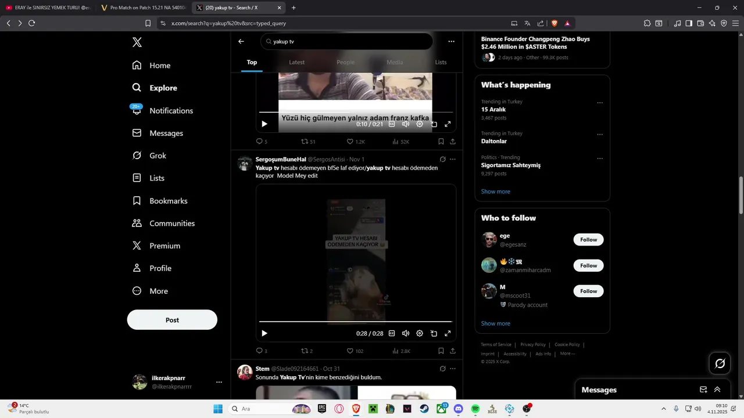Image resolution: width=744 pixels, height=418 pixels.
Task: Like the post with 102 likes
Action: 355,351
